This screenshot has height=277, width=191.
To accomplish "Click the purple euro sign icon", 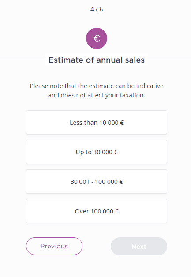I will point(97,38).
